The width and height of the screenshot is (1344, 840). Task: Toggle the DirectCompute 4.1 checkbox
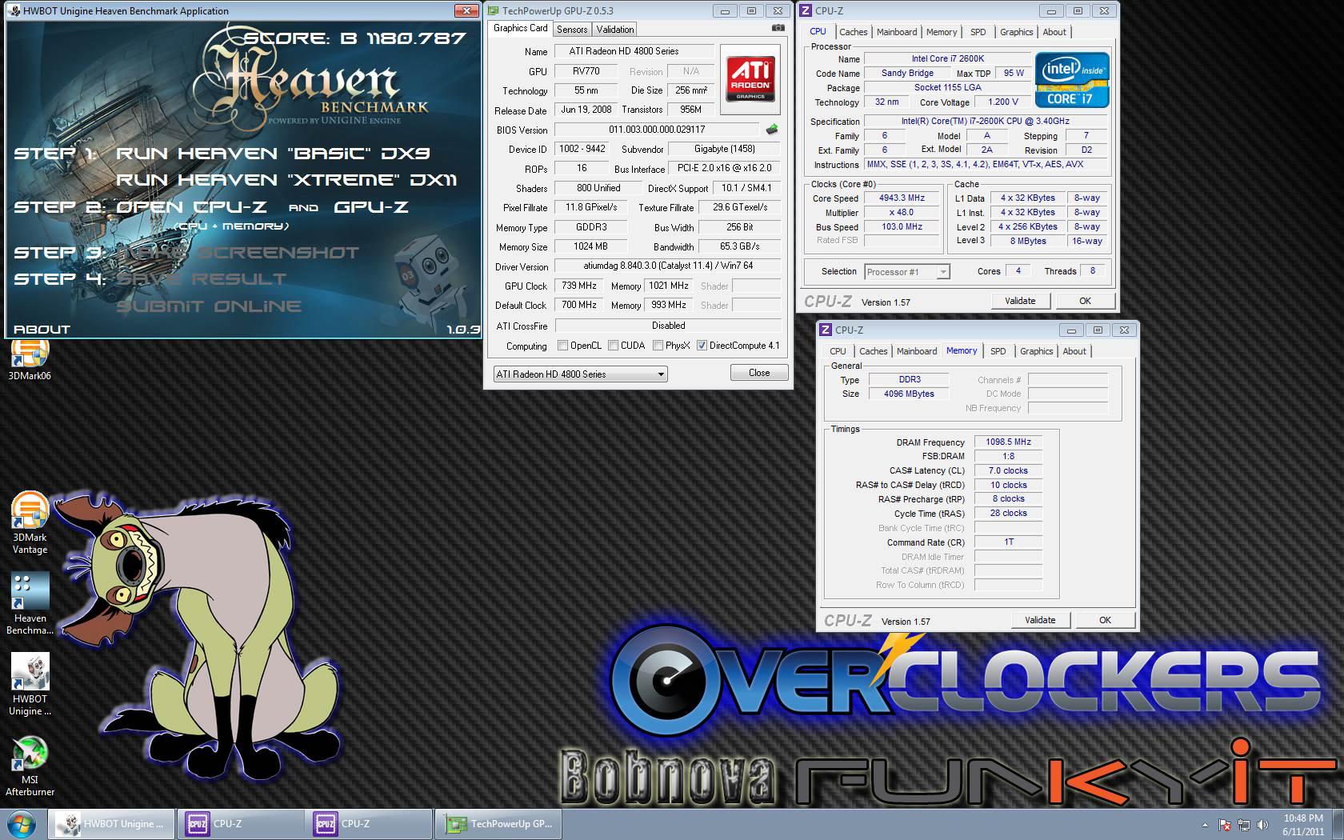[702, 346]
